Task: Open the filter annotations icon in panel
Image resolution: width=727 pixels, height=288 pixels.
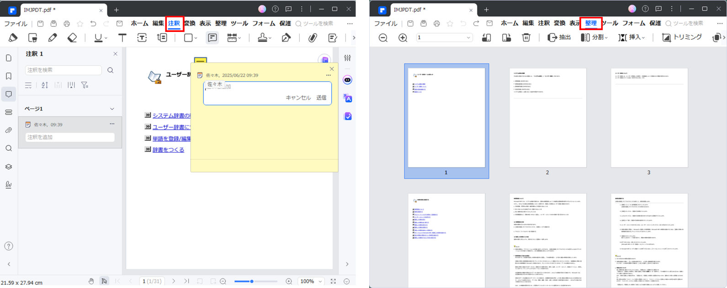Action: 85,85
